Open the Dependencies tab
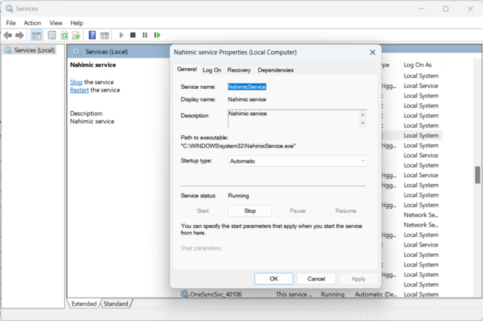Image resolution: width=483 pixels, height=321 pixels. pos(275,70)
